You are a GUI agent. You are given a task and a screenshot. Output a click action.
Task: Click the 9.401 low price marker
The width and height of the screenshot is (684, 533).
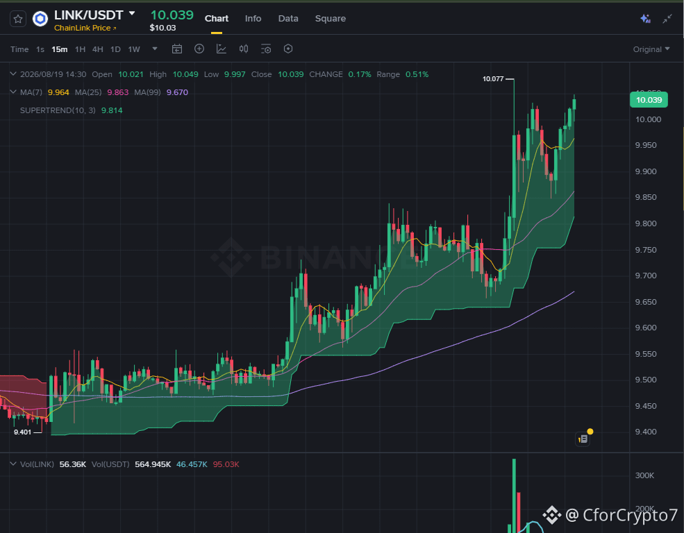tap(23, 432)
